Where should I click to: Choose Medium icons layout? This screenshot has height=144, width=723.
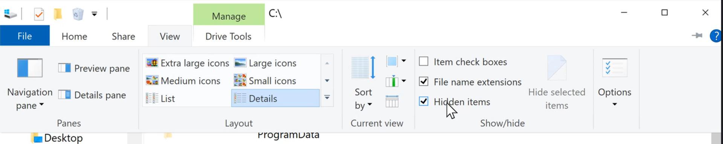pos(183,81)
